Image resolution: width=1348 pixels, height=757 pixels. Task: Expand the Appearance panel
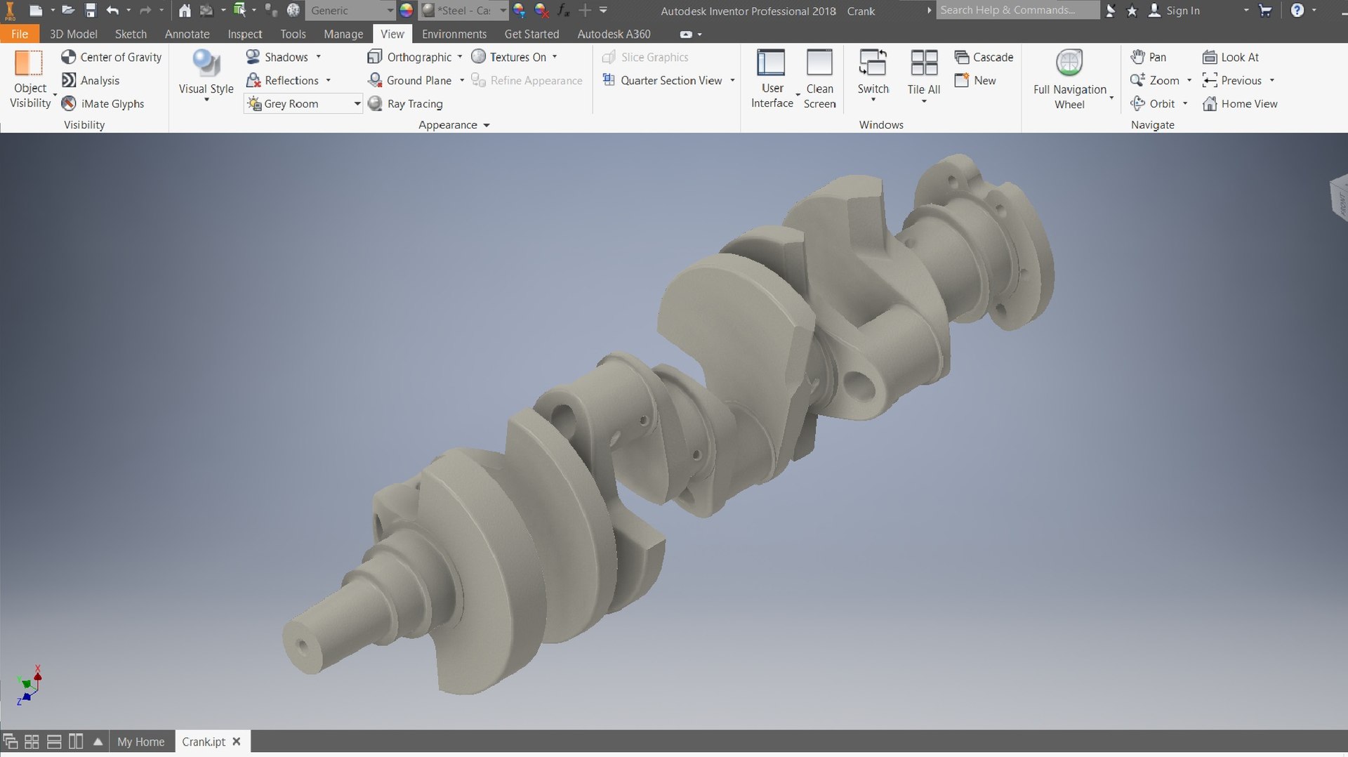pos(454,125)
